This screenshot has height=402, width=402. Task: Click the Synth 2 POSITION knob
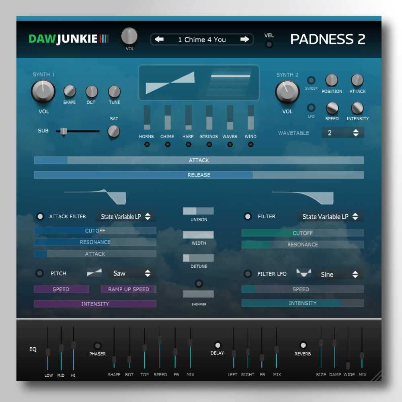tap(332, 80)
